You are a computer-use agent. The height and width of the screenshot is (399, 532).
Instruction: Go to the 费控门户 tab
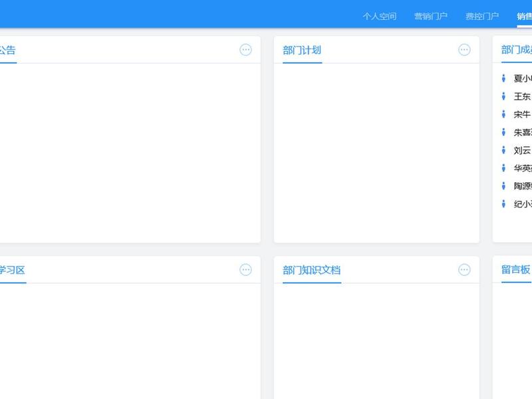[481, 16]
